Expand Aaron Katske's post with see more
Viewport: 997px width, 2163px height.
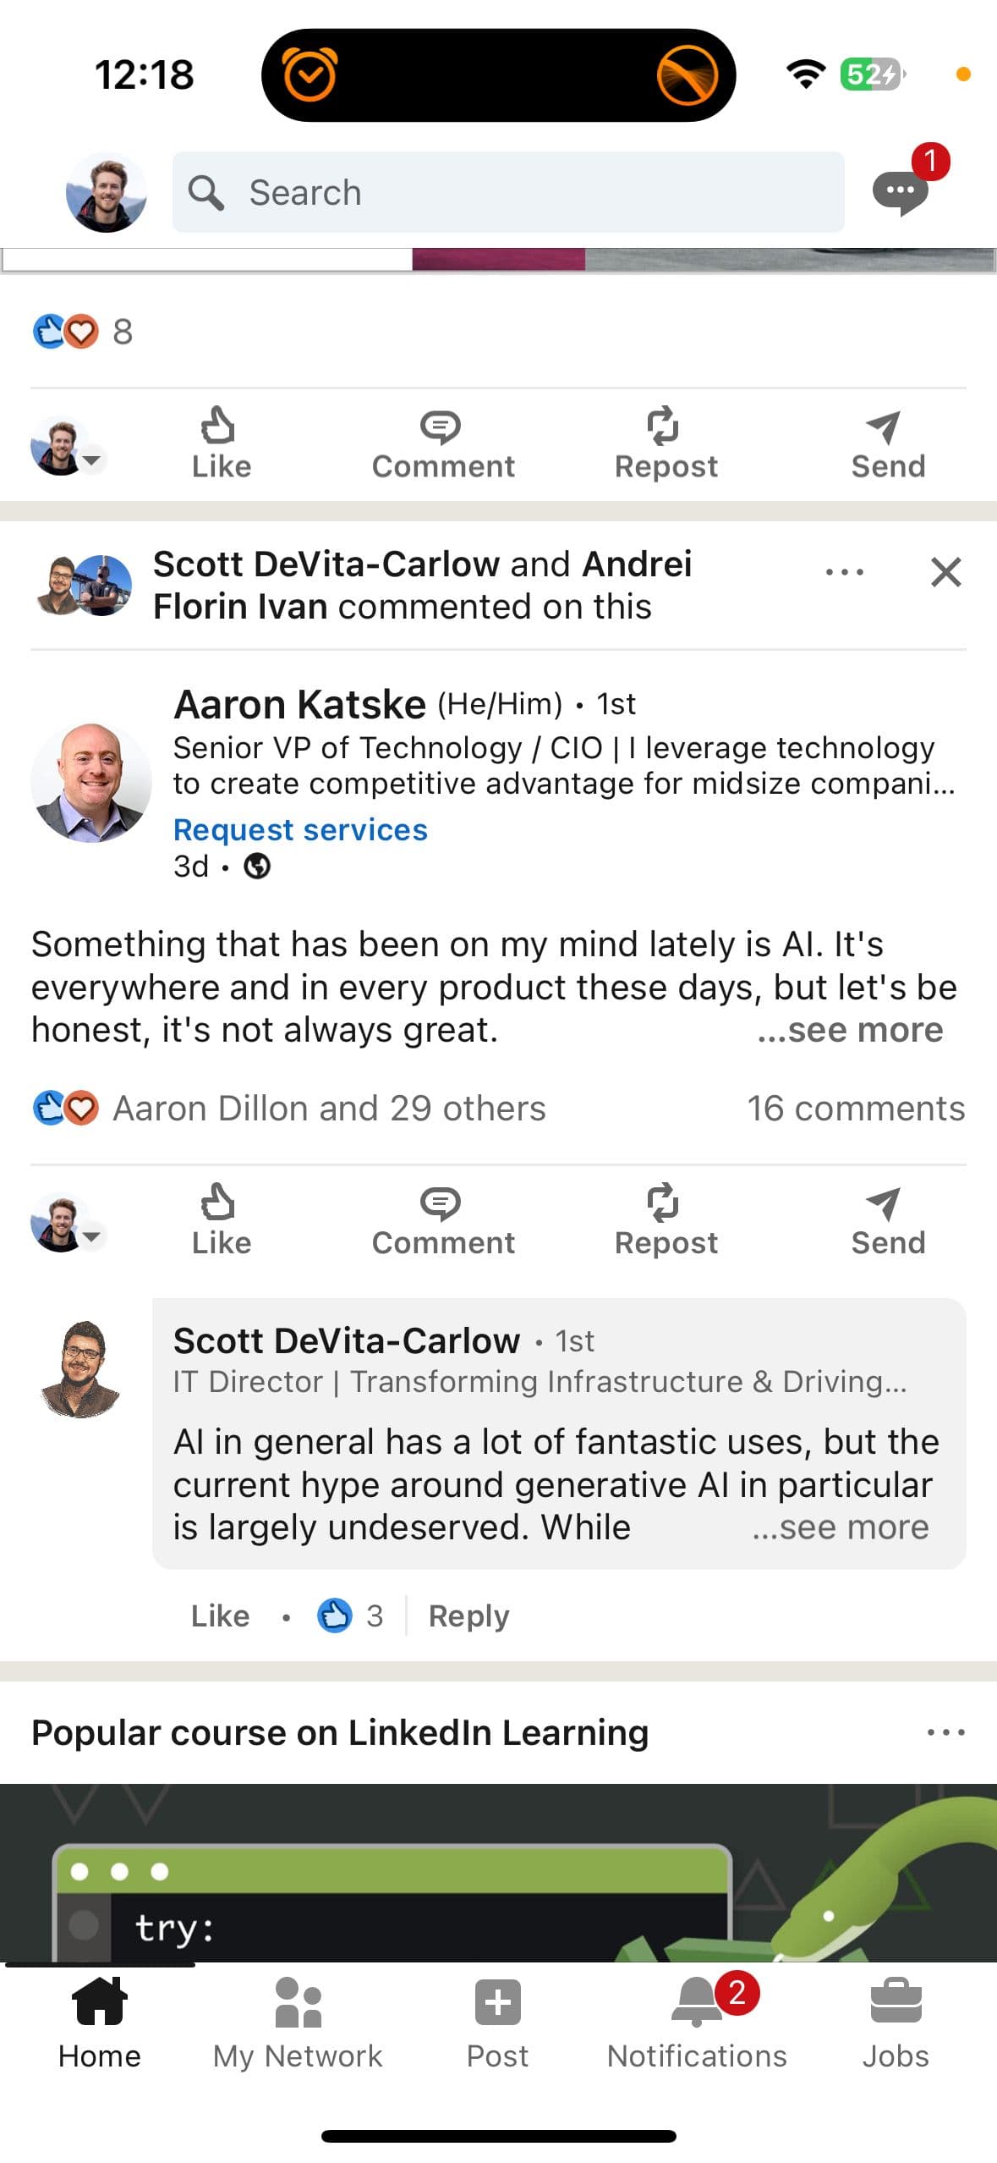click(851, 1030)
